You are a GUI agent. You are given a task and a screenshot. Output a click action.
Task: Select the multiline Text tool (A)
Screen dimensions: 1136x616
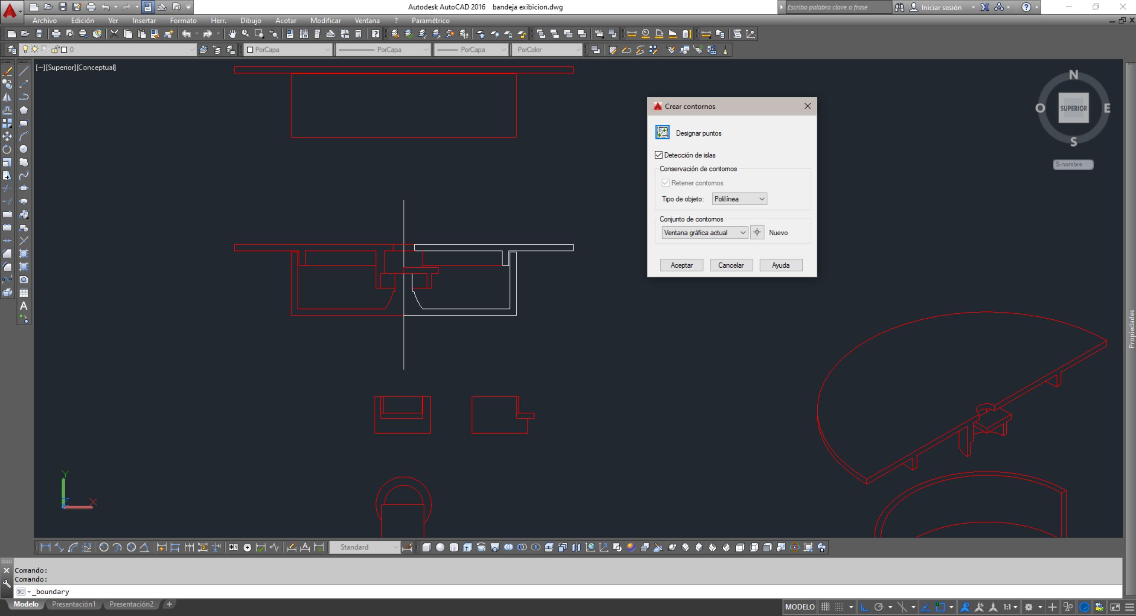[24, 306]
